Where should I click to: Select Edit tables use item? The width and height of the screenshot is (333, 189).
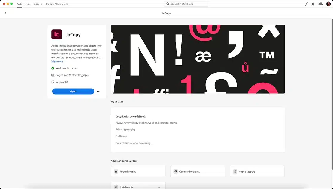(x=121, y=136)
